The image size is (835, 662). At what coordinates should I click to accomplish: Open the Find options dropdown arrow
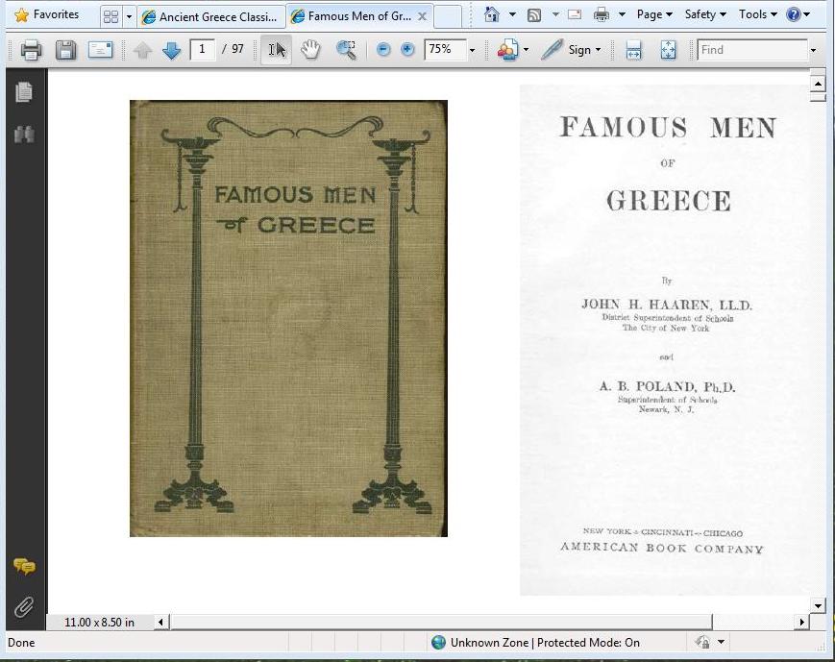point(813,50)
